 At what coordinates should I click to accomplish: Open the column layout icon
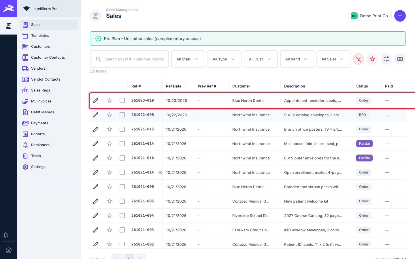click(400, 59)
